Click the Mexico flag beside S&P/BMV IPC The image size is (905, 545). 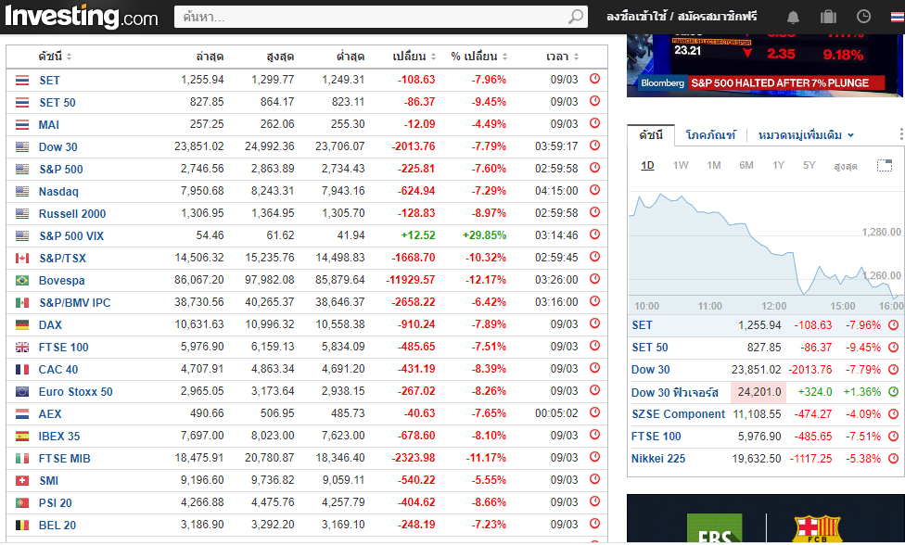pos(22,303)
